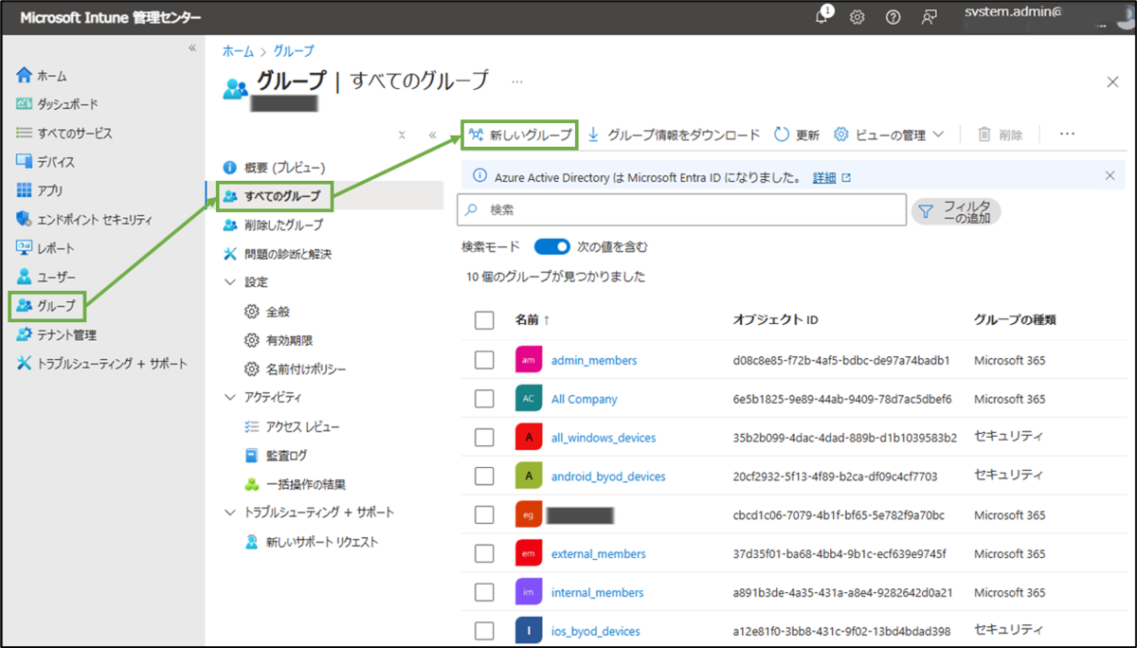1137x648 pixels.
Task: Click the internal_members 'im' avatar
Action: 529,592
